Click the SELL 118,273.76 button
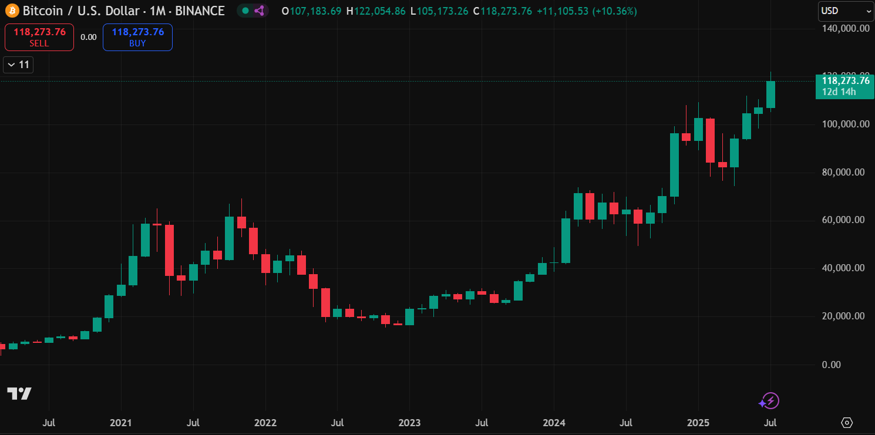Viewport: 875px width, 435px height. [39, 37]
